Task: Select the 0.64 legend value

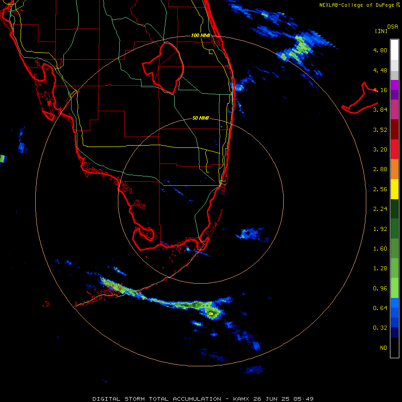Action: (380, 308)
